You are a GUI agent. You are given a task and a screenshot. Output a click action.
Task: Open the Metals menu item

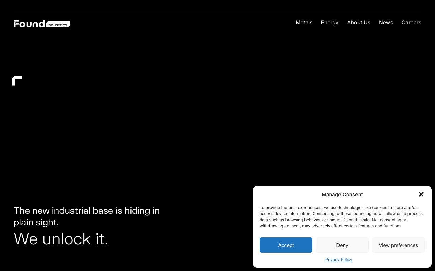click(304, 23)
